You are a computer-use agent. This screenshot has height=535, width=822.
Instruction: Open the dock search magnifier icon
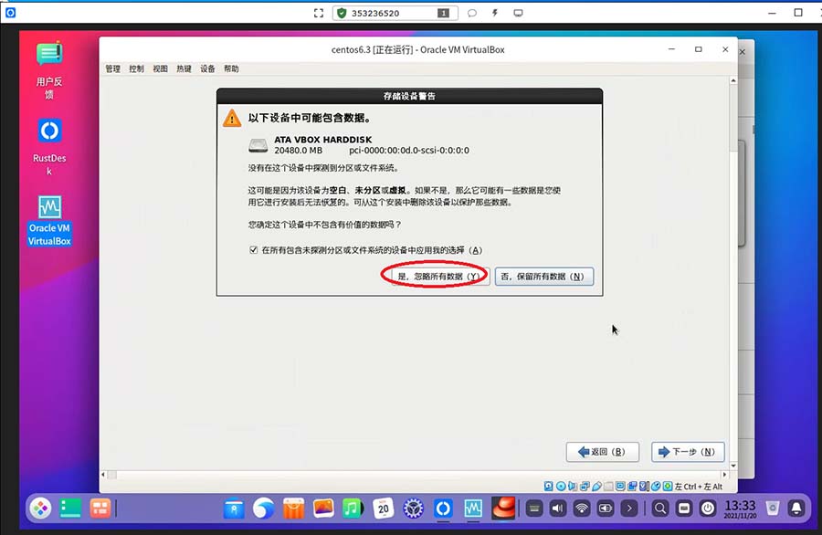click(660, 509)
